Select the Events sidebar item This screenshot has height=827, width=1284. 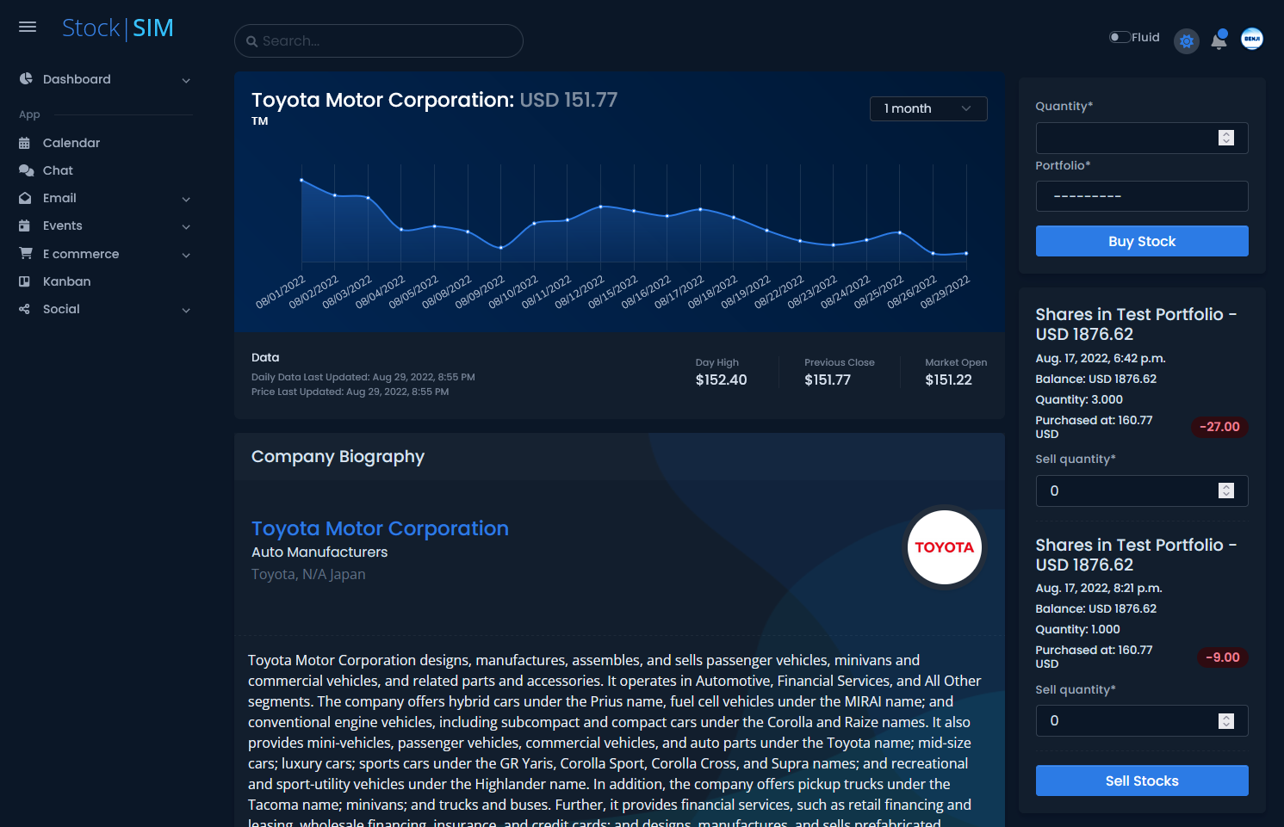63,225
